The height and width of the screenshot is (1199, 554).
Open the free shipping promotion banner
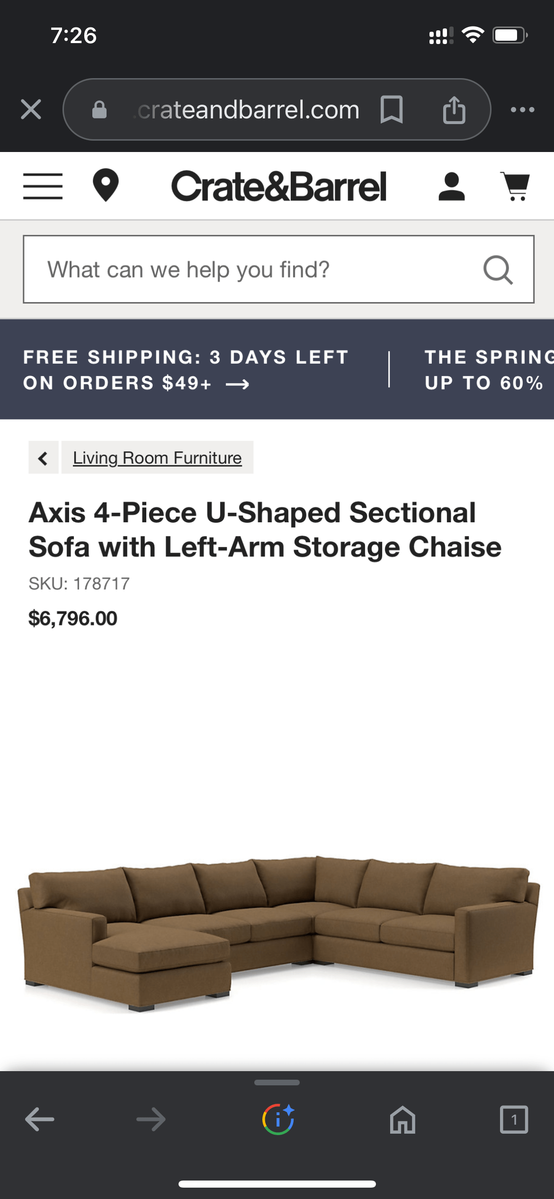point(186,369)
